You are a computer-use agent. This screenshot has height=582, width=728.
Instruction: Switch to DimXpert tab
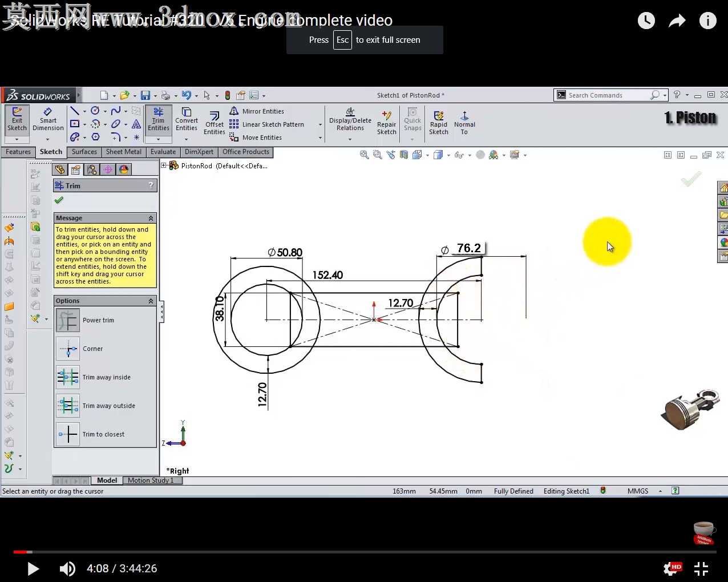coord(199,152)
